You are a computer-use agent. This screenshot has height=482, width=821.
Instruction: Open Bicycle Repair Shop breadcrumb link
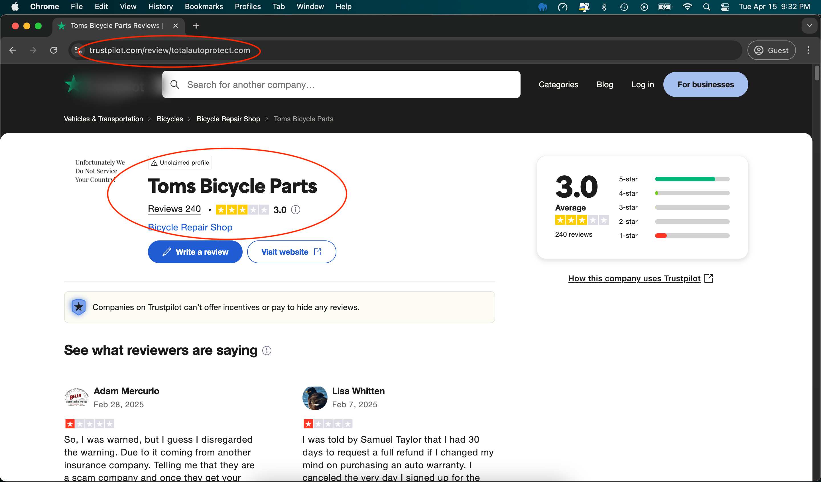point(228,119)
